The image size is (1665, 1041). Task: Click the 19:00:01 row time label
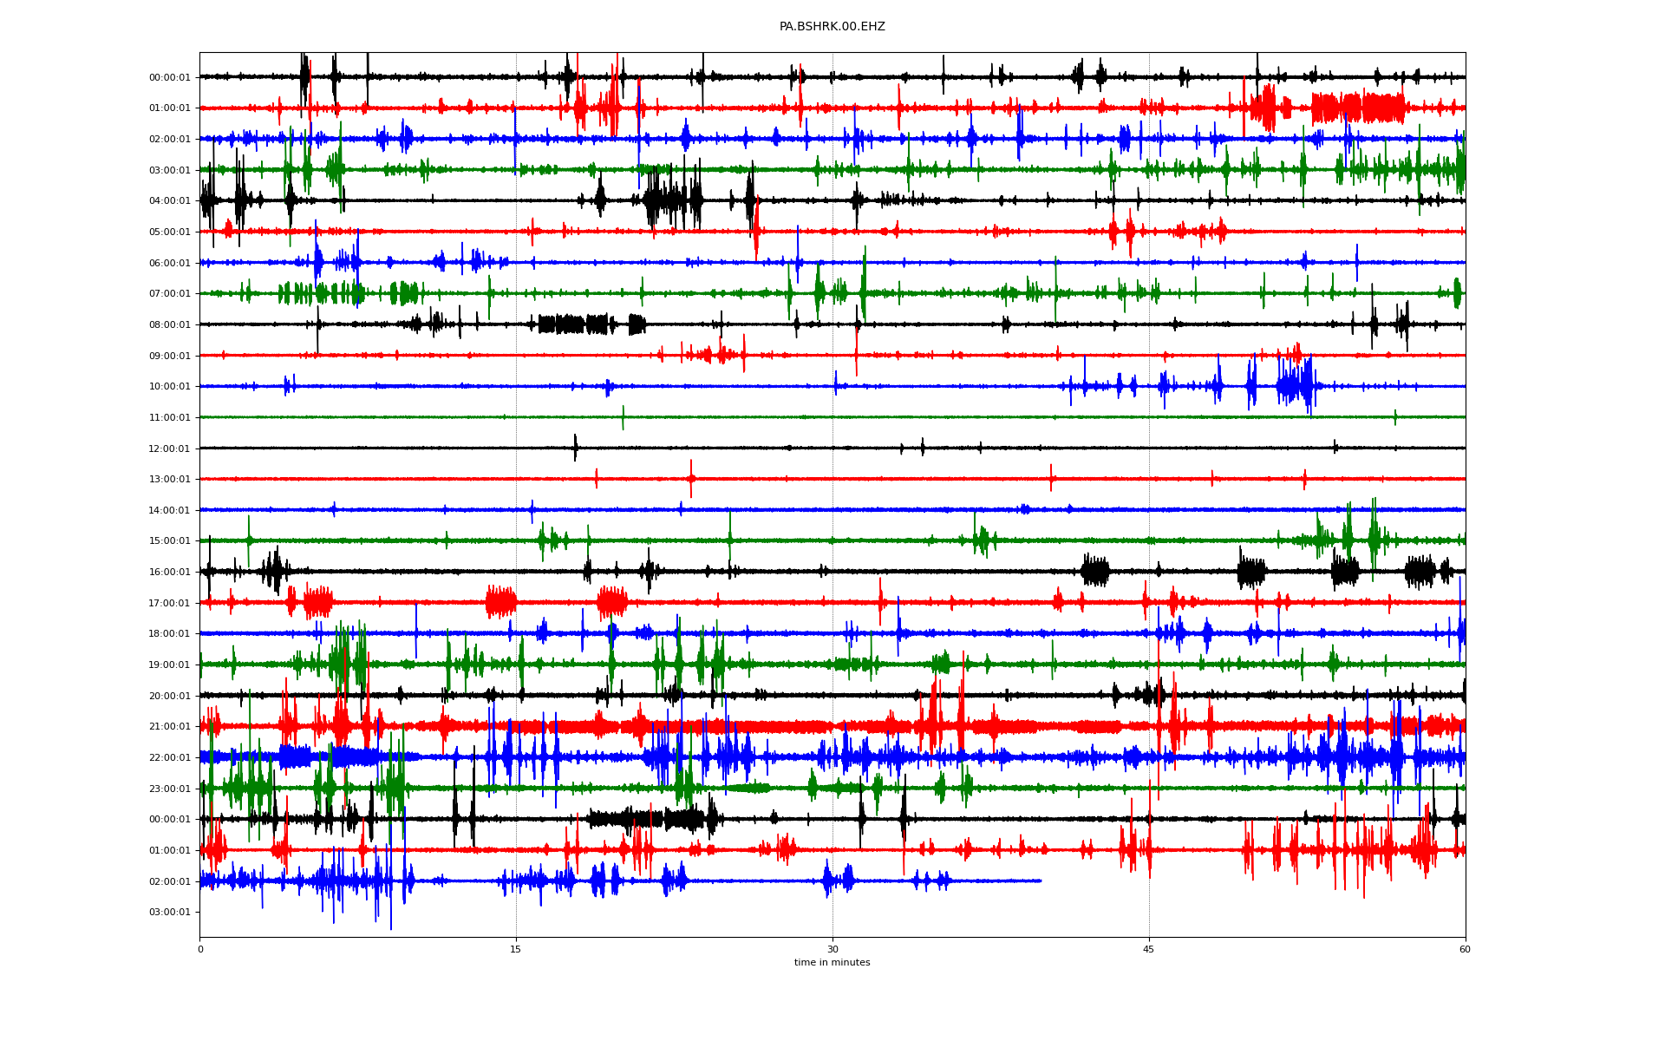(169, 665)
